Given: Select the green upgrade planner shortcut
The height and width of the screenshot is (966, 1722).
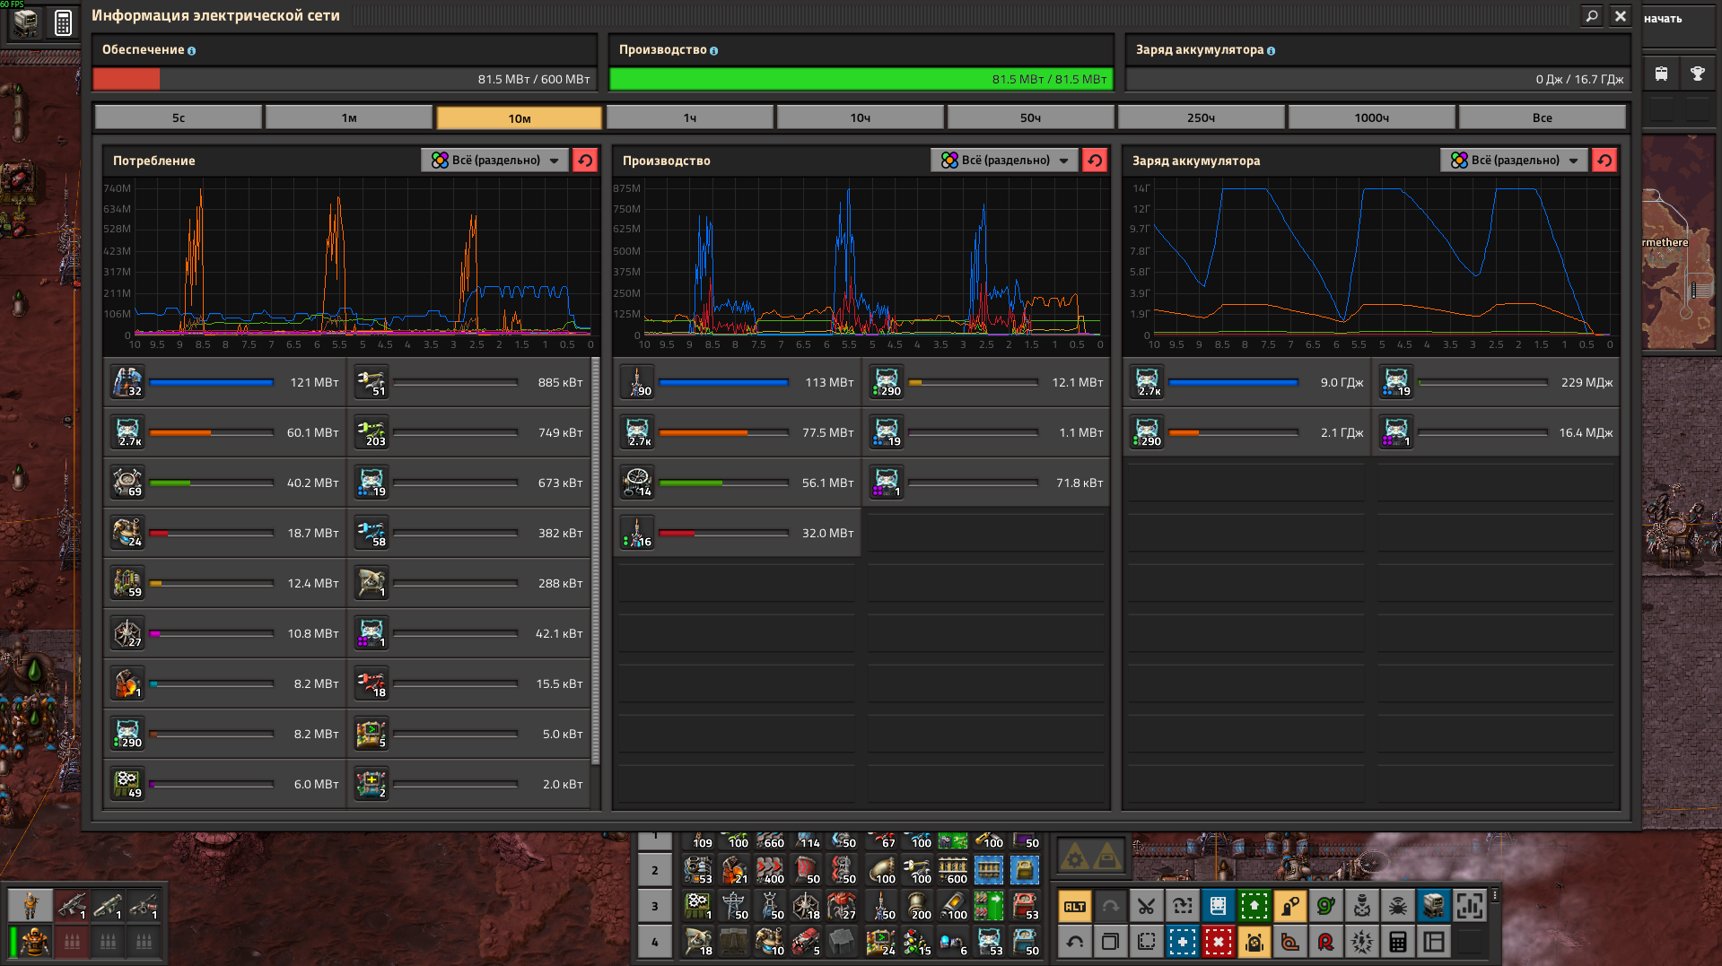Looking at the screenshot, I should click(1254, 906).
